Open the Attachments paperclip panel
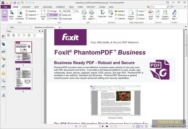The width and height of the screenshot is (188, 129). pyautogui.click(x=3, y=66)
